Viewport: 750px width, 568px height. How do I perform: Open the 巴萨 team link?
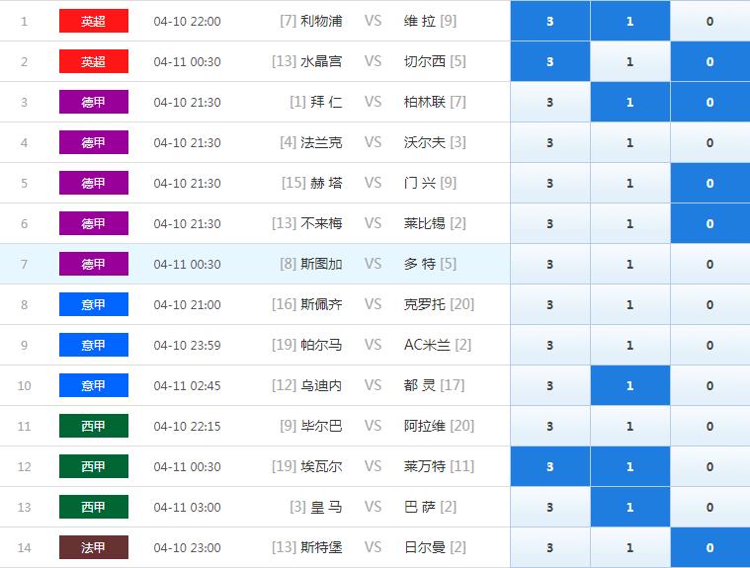420,507
